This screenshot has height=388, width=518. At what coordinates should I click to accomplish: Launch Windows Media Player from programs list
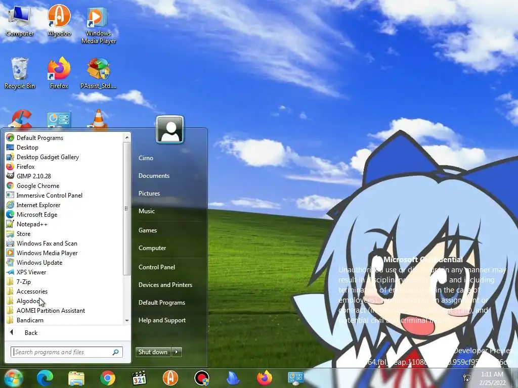[x=64, y=253]
